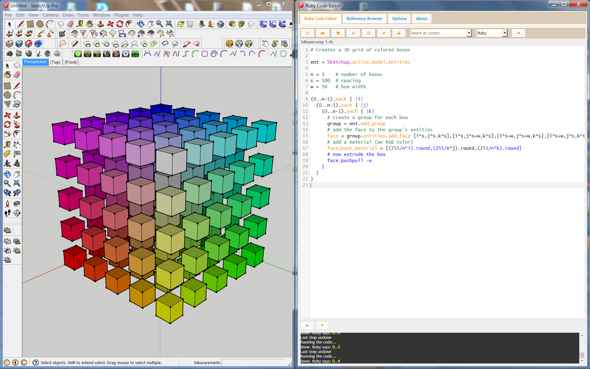Undo last step with the editor undo button

[322, 325]
